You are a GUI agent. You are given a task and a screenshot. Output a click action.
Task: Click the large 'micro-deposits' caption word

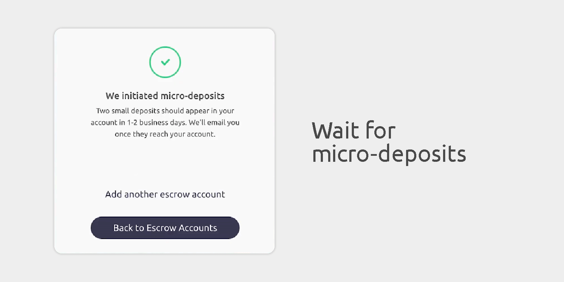[389, 154]
